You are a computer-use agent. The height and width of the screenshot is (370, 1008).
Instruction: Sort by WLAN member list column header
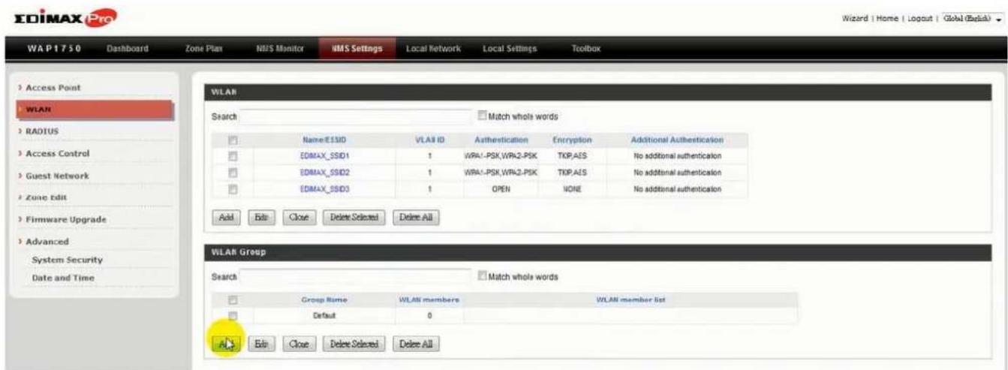point(630,300)
